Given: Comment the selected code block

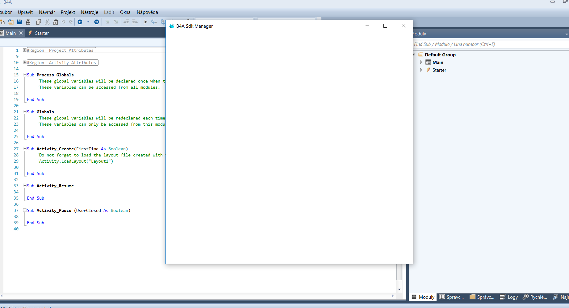Looking at the screenshot, I should click(107, 22).
